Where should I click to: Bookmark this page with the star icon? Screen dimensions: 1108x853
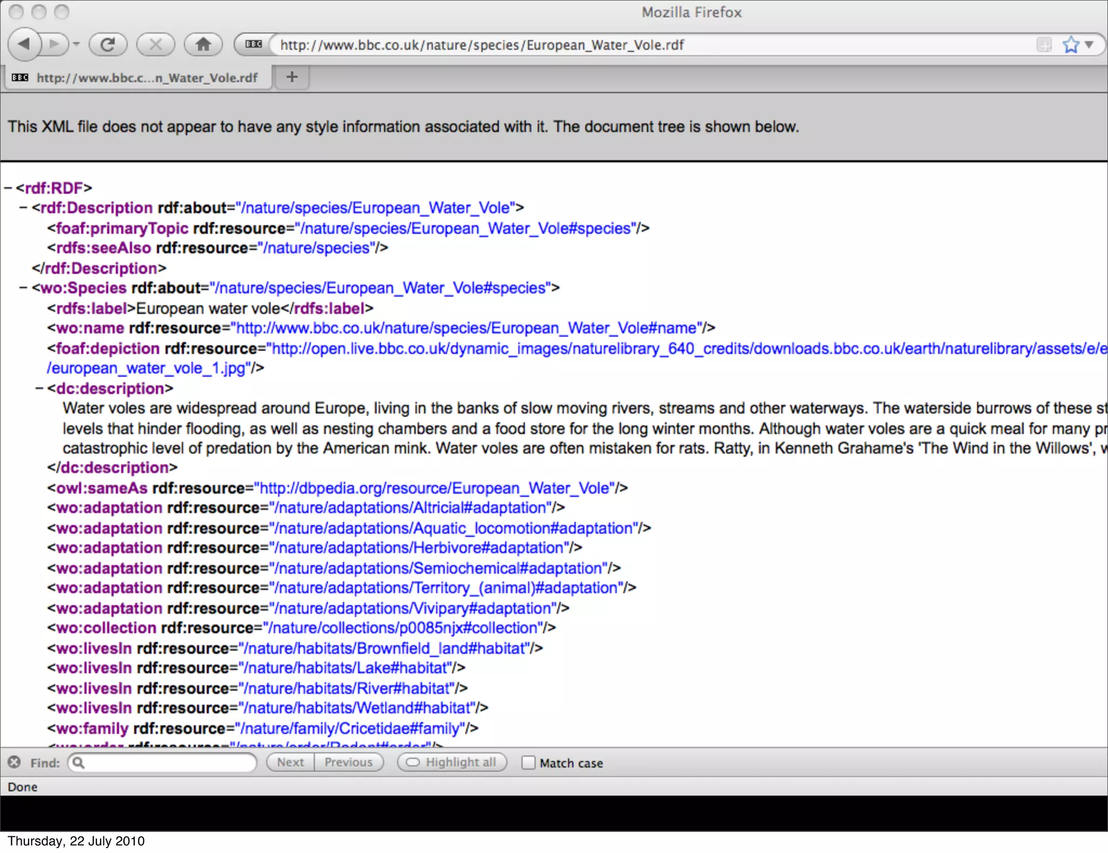1071,44
